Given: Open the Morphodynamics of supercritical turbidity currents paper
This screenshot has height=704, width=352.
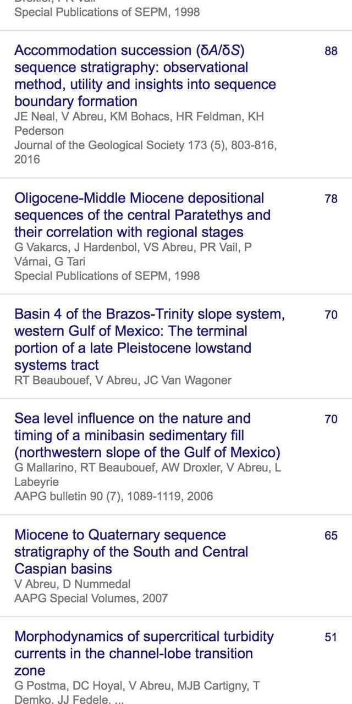Looking at the screenshot, I should (x=144, y=653).
